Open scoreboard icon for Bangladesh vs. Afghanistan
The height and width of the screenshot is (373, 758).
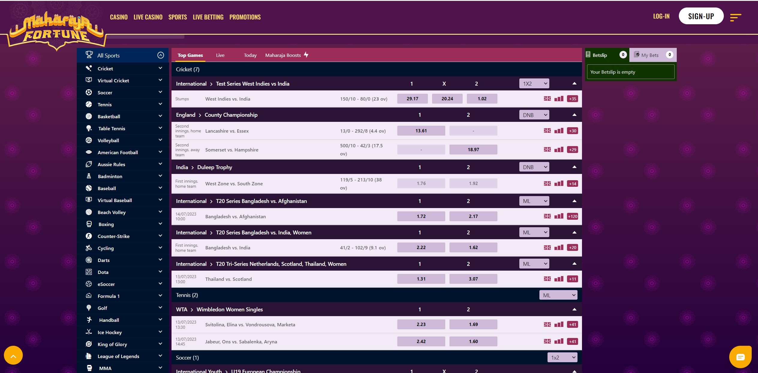(547, 216)
